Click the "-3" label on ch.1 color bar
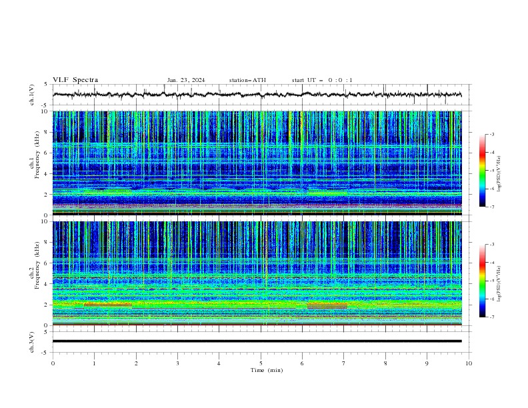528x408 pixels. pos(492,134)
